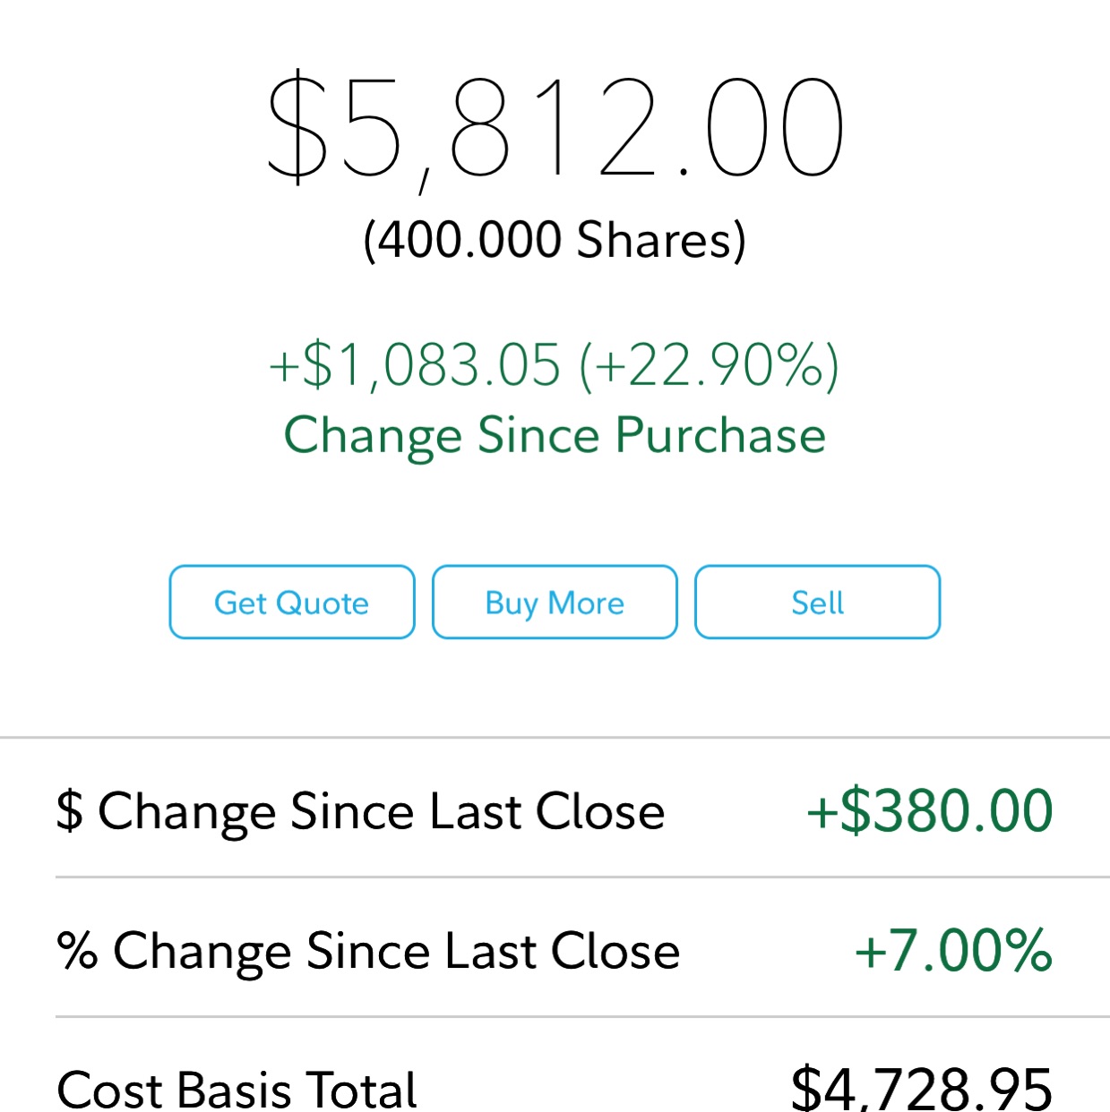The width and height of the screenshot is (1110, 1112).
Task: Click the large dollar sign in the total value
Action: 298,128
